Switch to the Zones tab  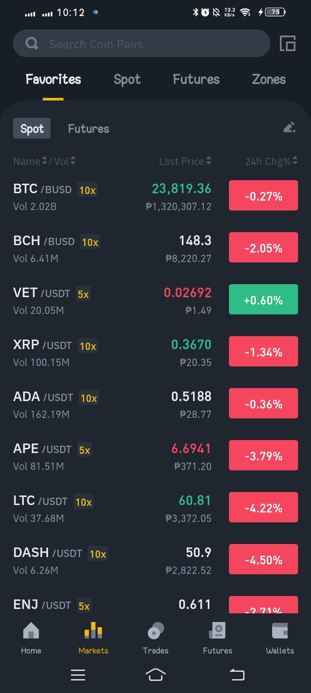pyautogui.click(x=269, y=79)
